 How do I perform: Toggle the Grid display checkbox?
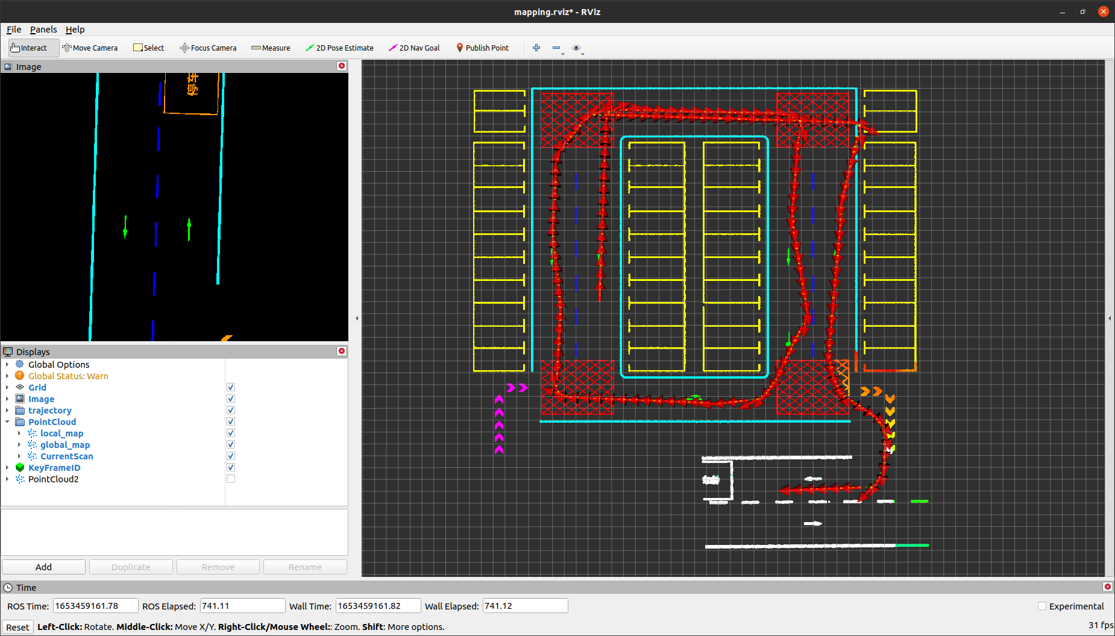[x=231, y=387]
